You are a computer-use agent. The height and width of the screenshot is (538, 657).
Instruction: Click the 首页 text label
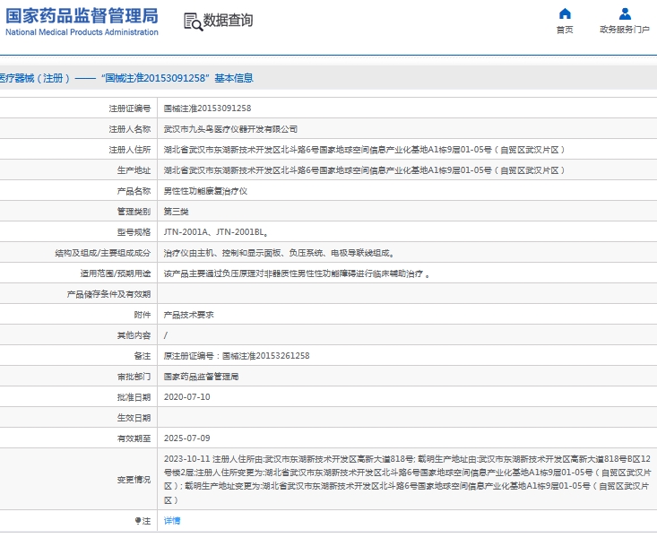pyautogui.click(x=565, y=30)
